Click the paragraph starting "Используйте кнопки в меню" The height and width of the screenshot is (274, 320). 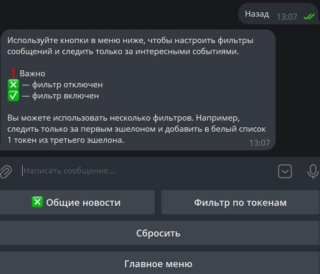coord(130,46)
